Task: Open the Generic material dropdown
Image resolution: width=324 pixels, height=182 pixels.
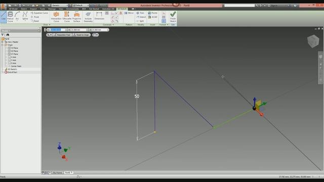Action: (60, 6)
